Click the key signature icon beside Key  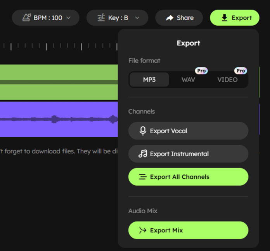point(101,17)
